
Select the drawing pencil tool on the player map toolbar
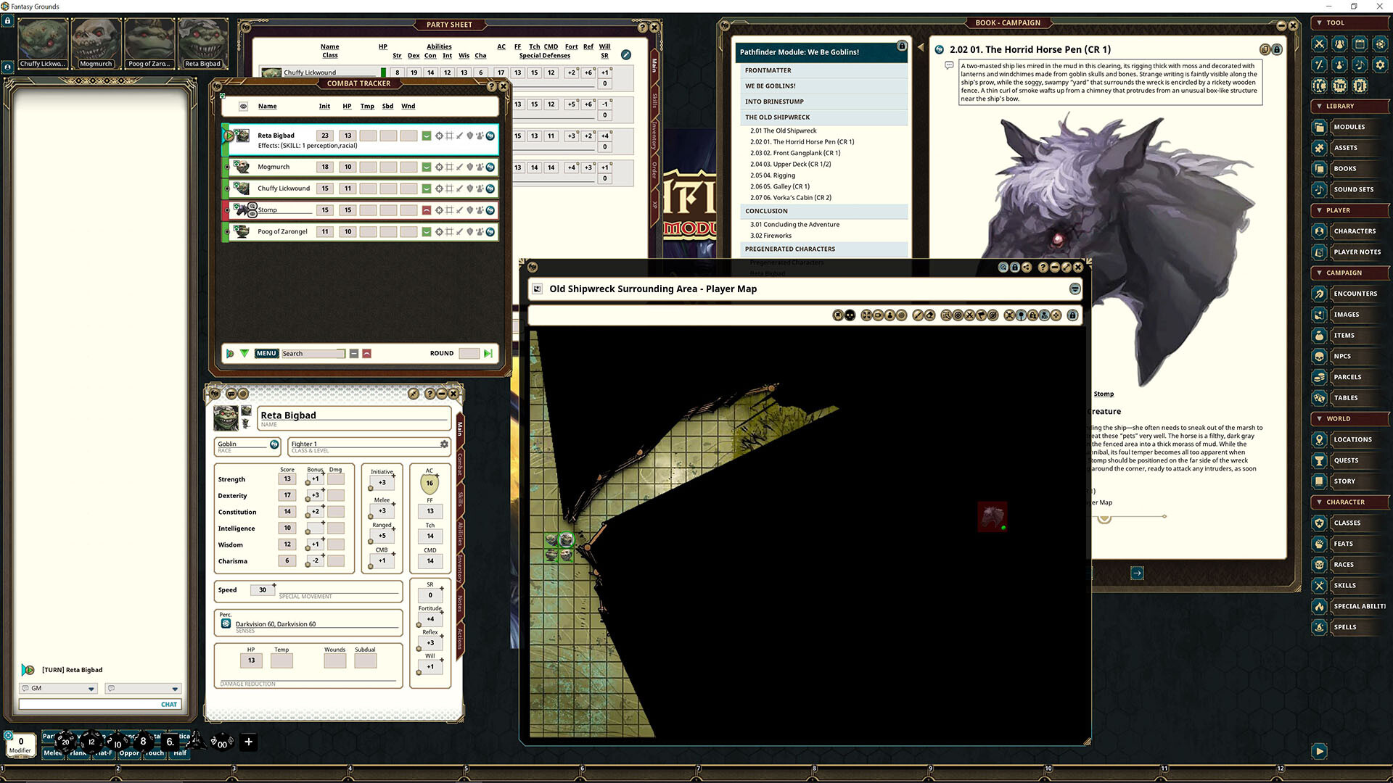pos(916,315)
